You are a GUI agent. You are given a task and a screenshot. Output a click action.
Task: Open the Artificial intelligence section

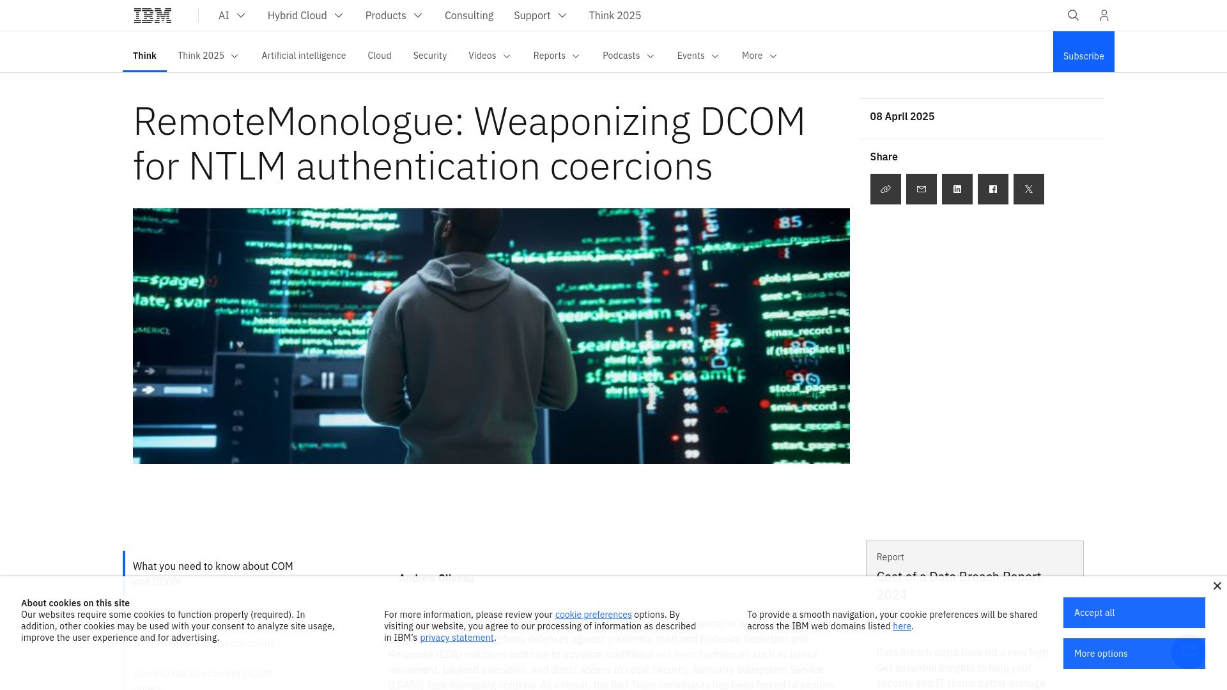tap(304, 56)
